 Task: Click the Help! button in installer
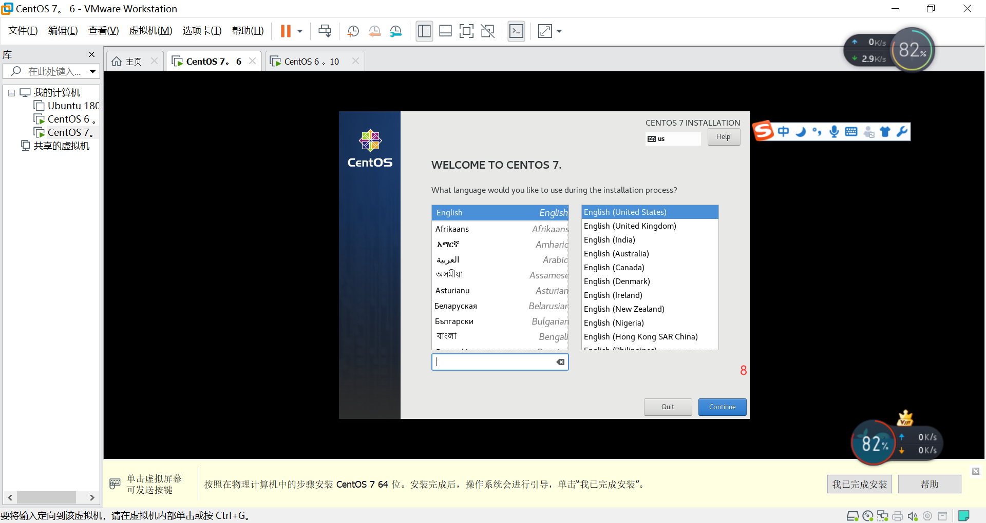(724, 137)
